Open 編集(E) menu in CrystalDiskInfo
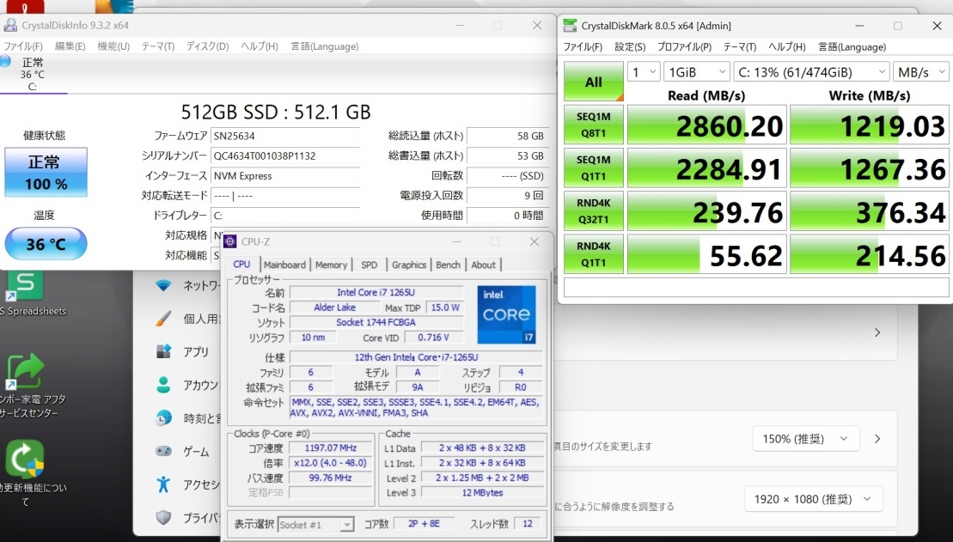This screenshot has height=542, width=953. pyautogui.click(x=70, y=46)
